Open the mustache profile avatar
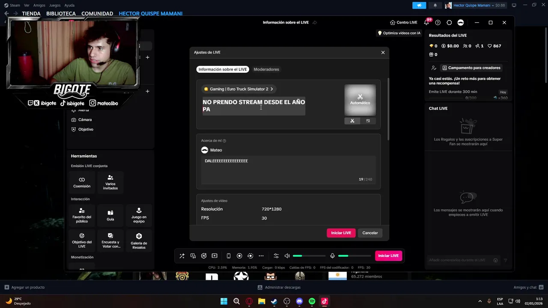The height and width of the screenshot is (308, 548). [x=461, y=23]
